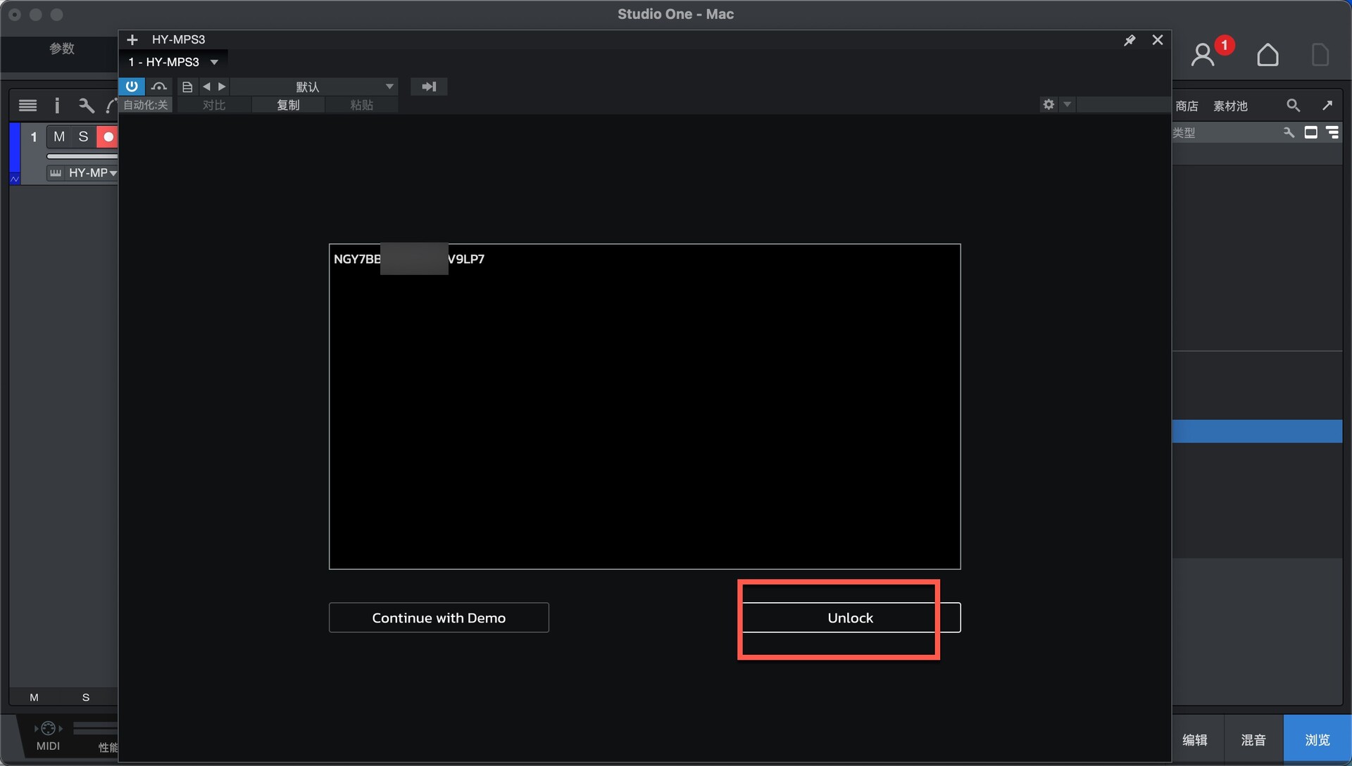Open the preset file menu icon

tap(187, 87)
